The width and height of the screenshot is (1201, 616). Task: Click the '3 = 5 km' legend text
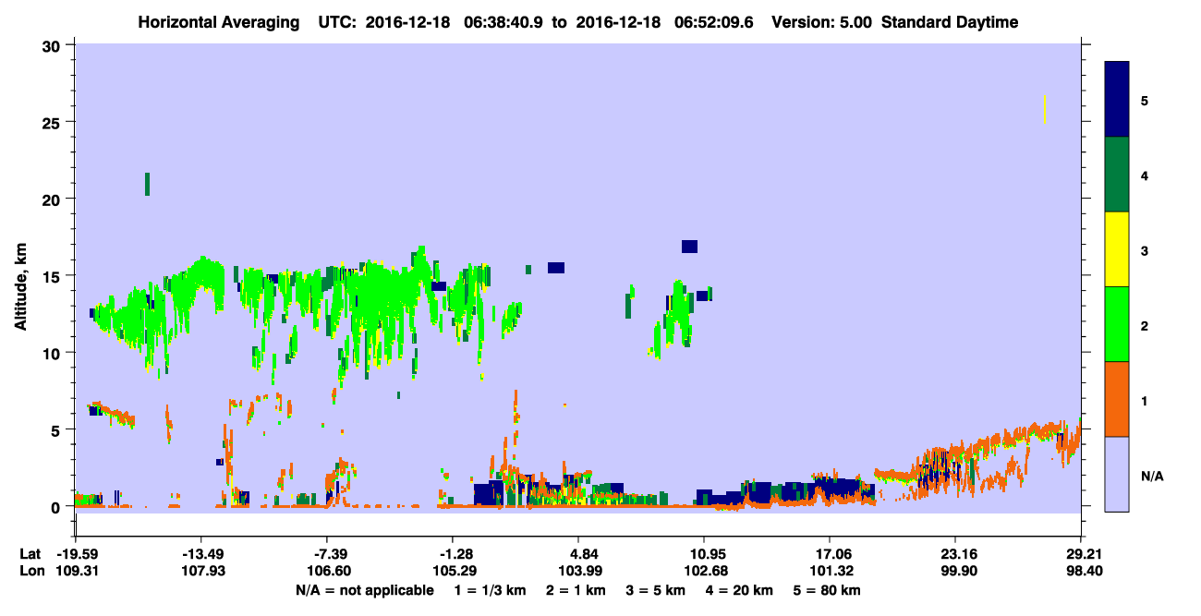pyautogui.click(x=656, y=590)
